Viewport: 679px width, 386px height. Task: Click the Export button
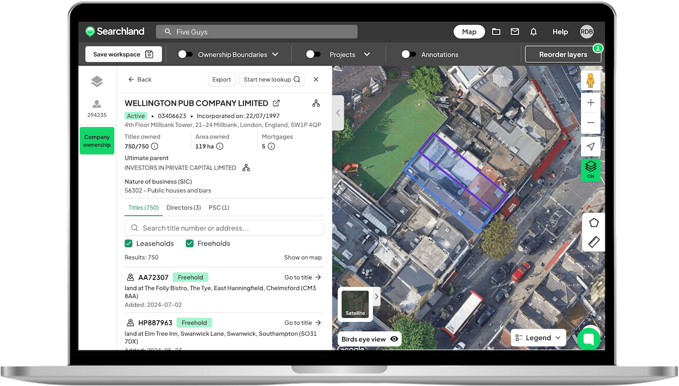[222, 80]
